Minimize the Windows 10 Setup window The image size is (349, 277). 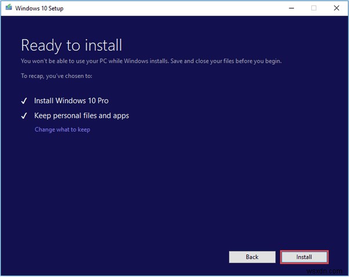click(292, 8)
